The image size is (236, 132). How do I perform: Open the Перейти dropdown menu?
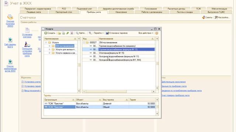pyautogui.click(x=98, y=33)
